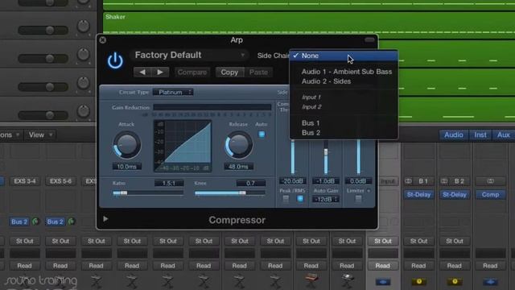Click the Compare button
Viewport: 515px width, 290px height.
(x=192, y=72)
